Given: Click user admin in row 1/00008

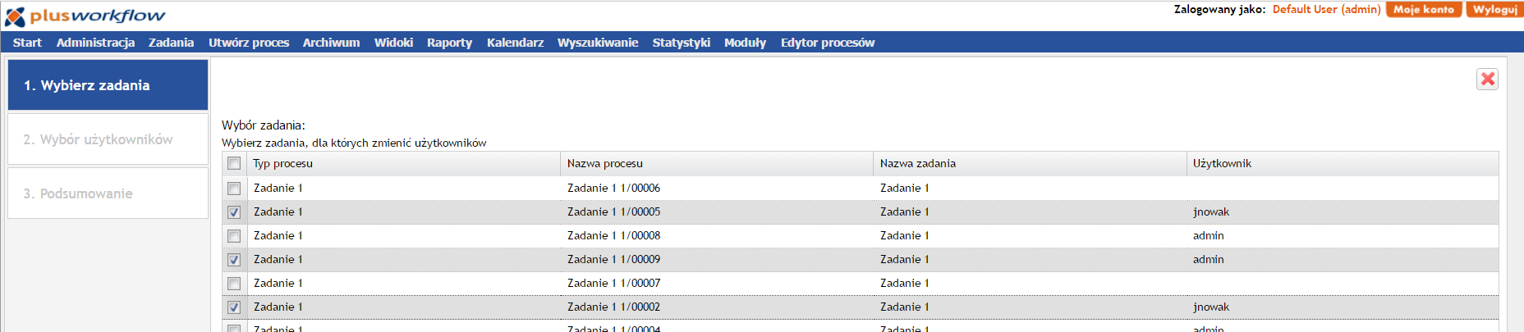Looking at the screenshot, I should [x=1208, y=235].
